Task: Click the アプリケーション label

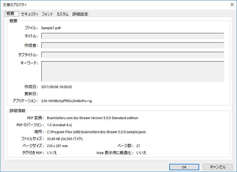Action: [x=25, y=101]
